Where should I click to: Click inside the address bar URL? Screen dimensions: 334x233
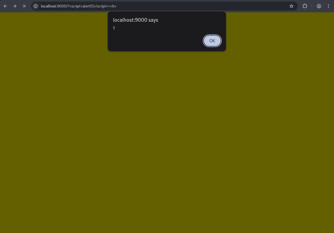(78, 6)
